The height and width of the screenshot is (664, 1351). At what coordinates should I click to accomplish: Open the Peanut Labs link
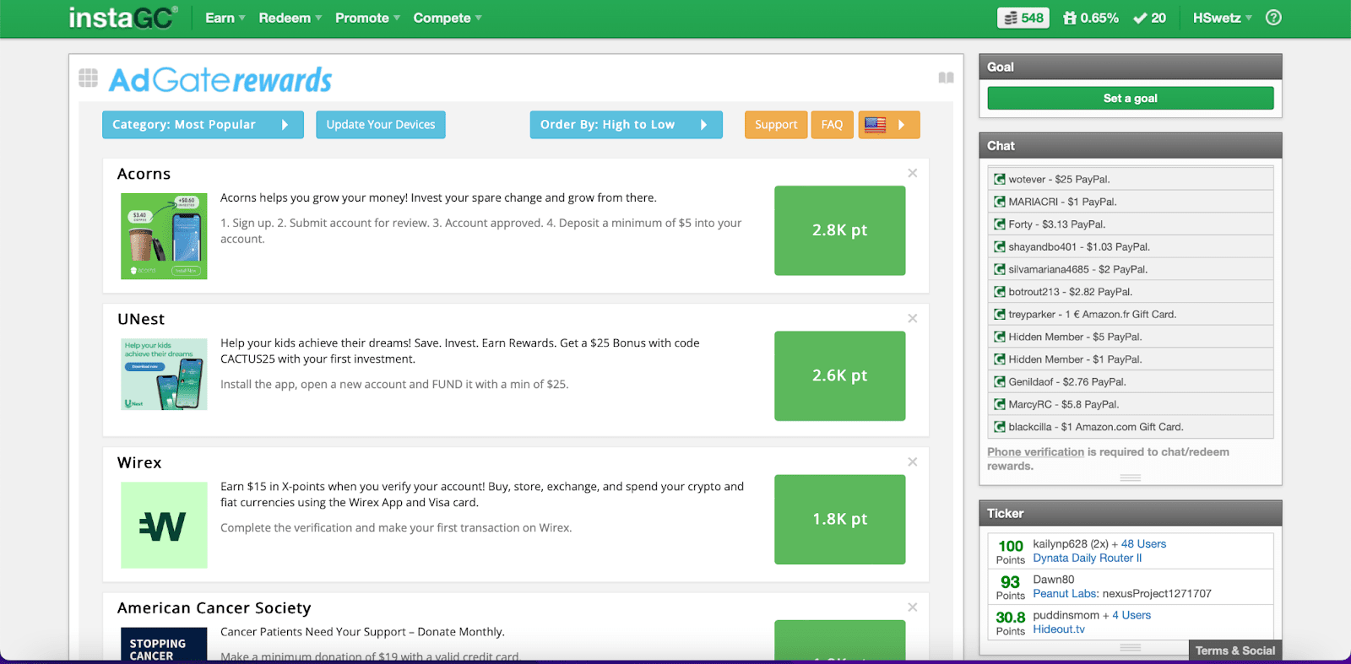[1064, 593]
